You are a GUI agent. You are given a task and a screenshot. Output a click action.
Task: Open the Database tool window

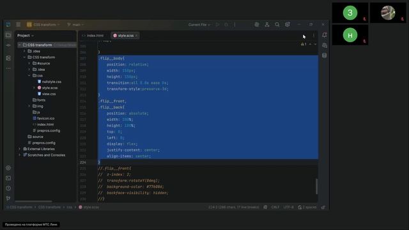click(x=325, y=56)
